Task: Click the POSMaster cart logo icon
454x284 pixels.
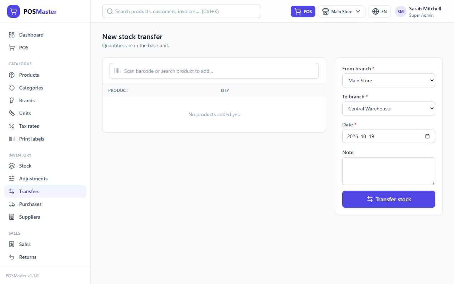Action: (x=13, y=11)
